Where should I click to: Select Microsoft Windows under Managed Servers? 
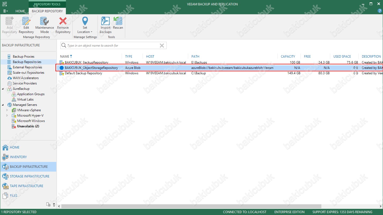(x=31, y=121)
